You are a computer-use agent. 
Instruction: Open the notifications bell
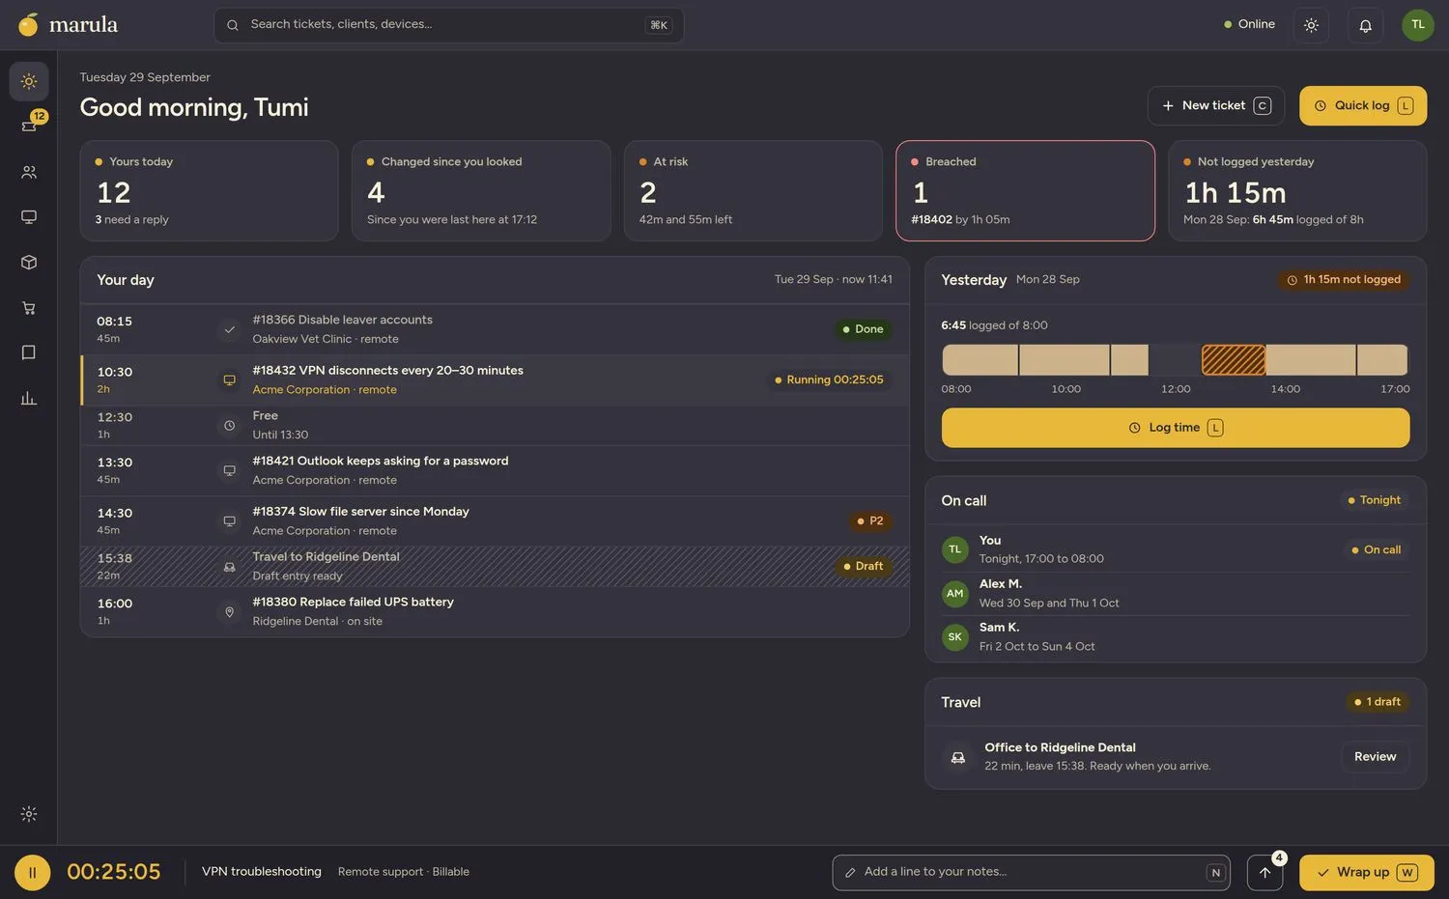[1365, 25]
